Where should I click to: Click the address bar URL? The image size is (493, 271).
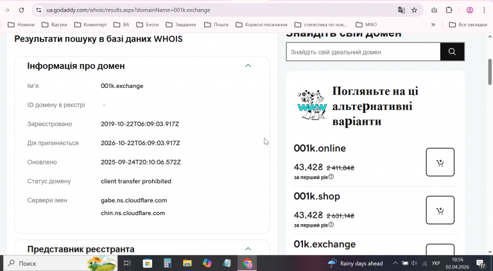pos(128,10)
